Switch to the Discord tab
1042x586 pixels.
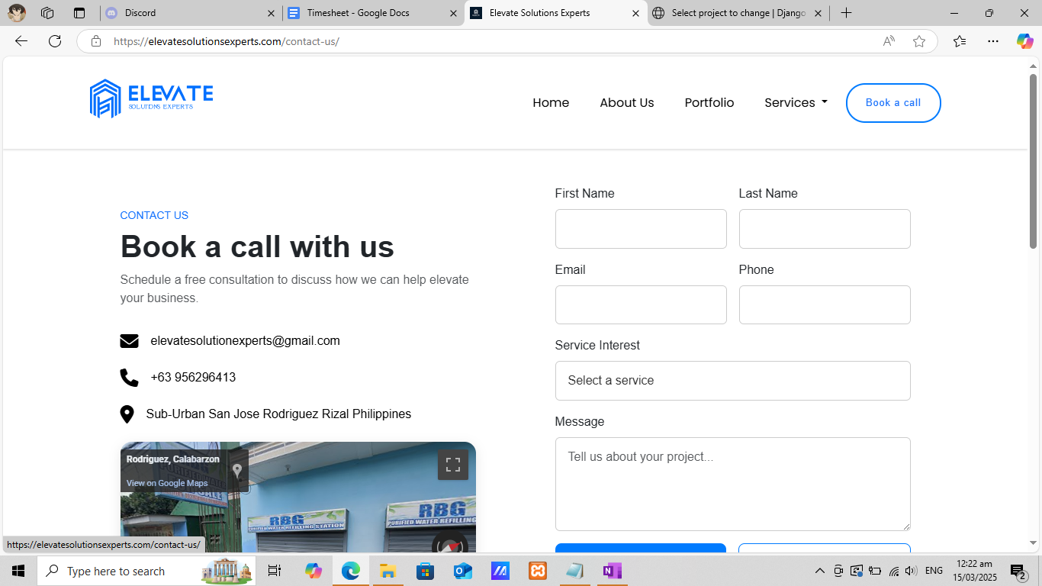coord(190,13)
